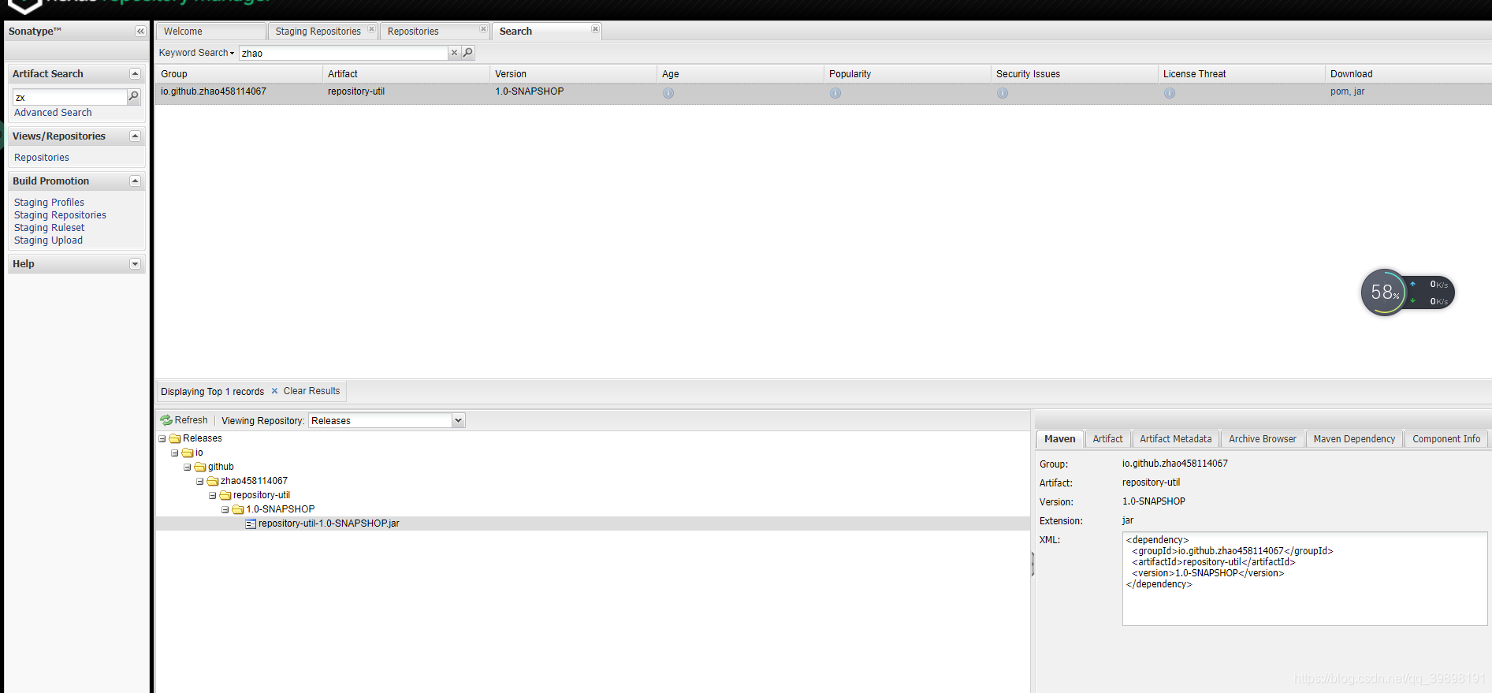Switch to the Repositories tab
Screen dimensions: 1492x693
[x=413, y=32]
